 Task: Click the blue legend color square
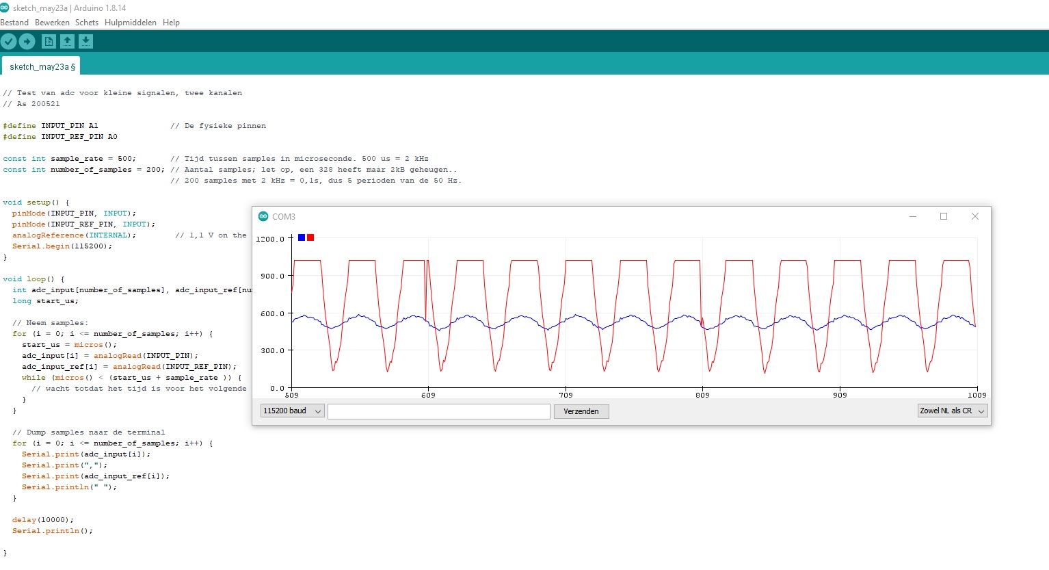point(302,237)
